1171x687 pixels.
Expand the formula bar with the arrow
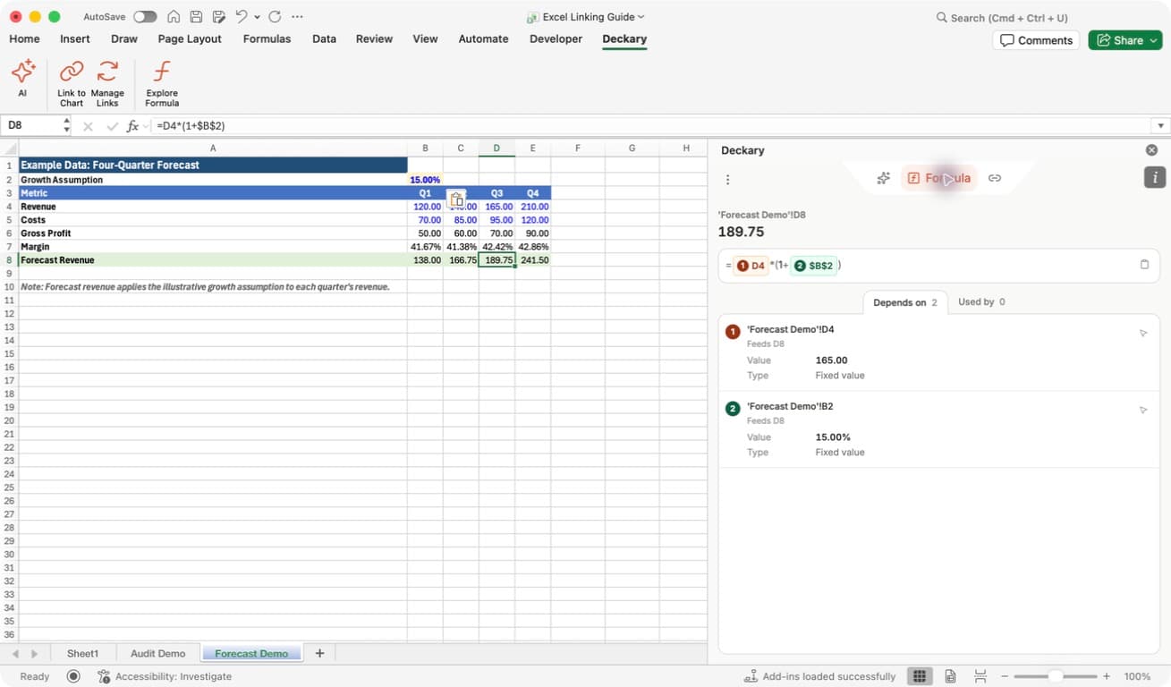tap(1161, 126)
